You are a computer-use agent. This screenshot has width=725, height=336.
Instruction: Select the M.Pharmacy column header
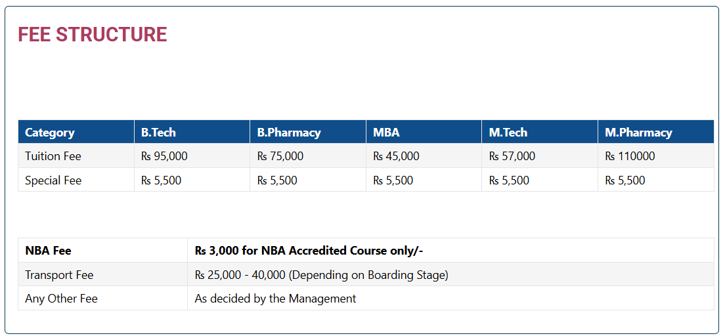638,132
